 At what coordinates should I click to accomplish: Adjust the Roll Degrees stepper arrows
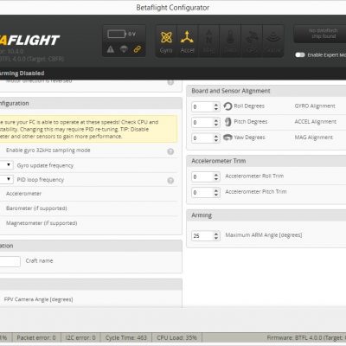pos(216,106)
